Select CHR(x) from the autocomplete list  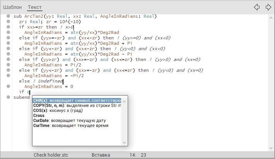(x=77, y=100)
